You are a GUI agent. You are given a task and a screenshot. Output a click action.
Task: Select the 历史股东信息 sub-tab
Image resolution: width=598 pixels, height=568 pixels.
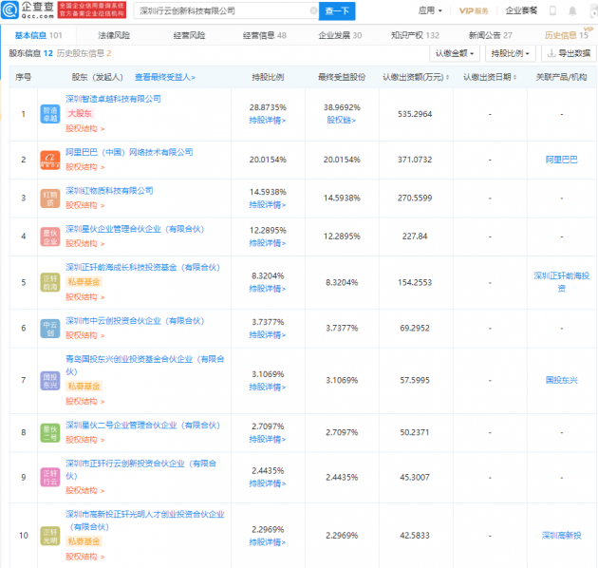point(84,53)
